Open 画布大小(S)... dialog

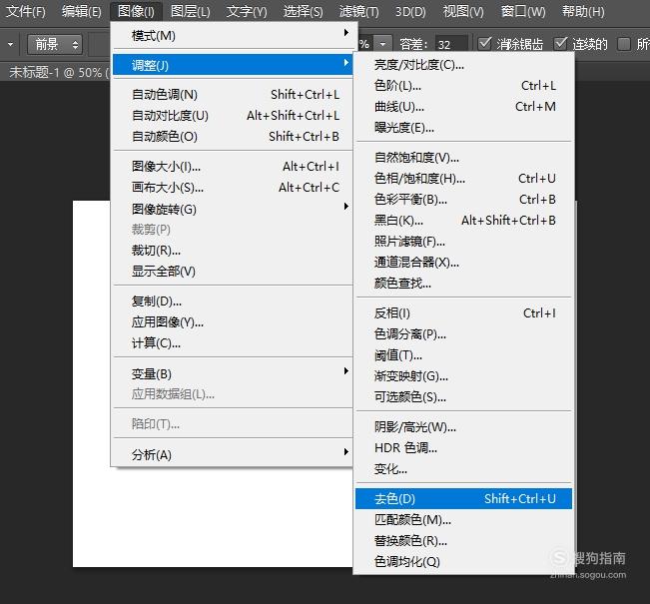click(x=233, y=188)
